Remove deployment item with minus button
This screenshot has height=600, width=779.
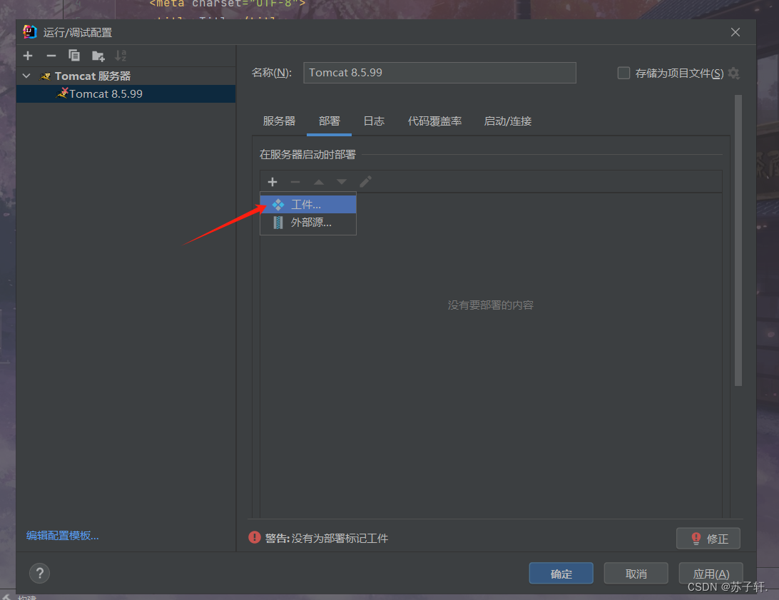coord(295,182)
